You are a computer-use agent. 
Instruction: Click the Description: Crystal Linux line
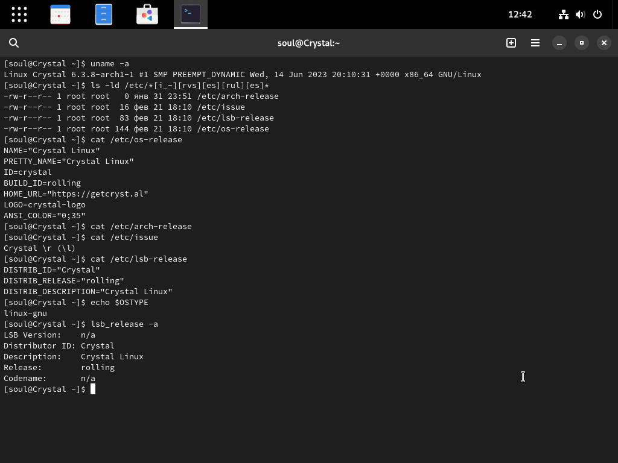[74, 357]
